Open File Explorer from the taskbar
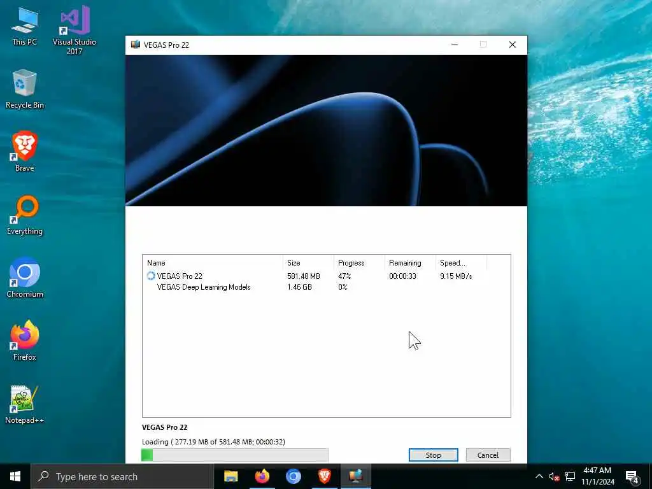Image resolution: width=652 pixels, height=489 pixels. 230,476
